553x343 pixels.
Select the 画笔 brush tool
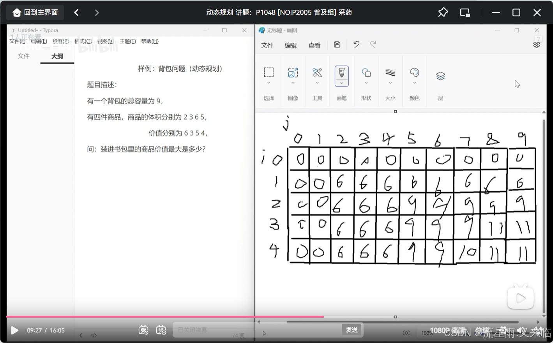pos(342,72)
